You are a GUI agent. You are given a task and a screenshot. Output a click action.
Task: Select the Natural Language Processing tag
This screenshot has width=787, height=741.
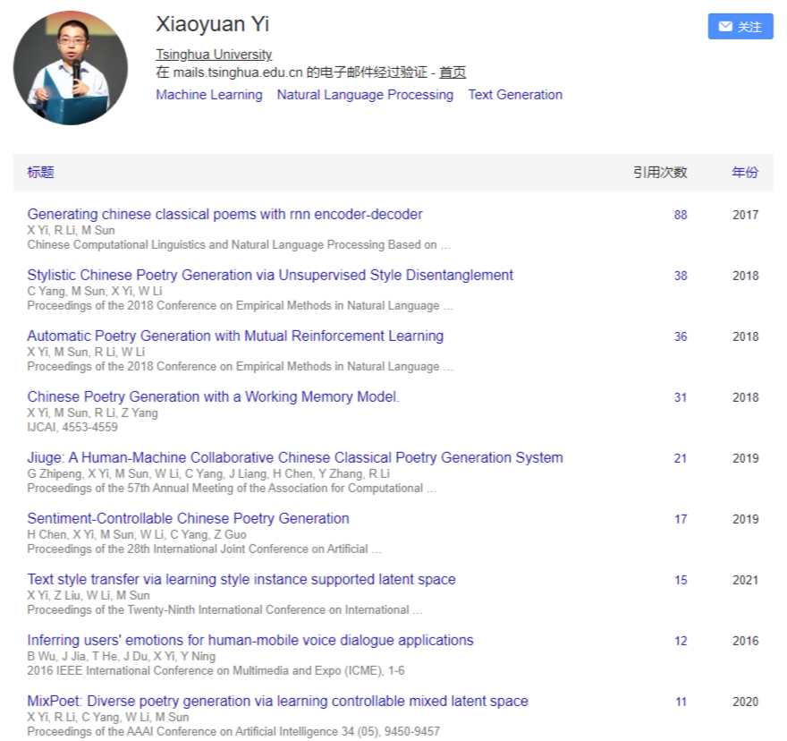365,95
